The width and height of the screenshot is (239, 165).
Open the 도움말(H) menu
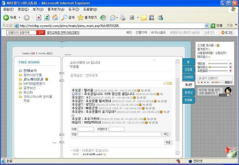[90, 9]
